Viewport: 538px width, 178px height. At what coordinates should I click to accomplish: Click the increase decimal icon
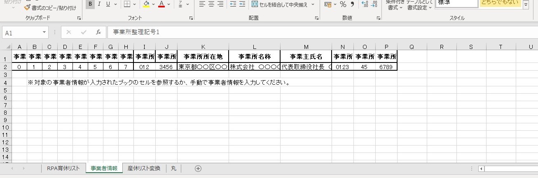tap(365, 5)
